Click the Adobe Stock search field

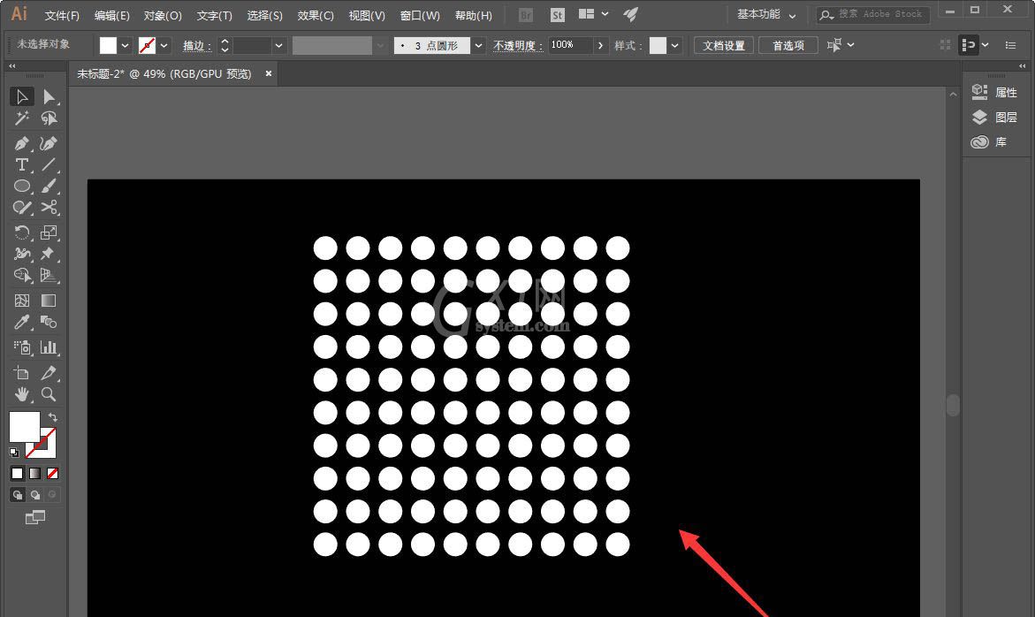pyautogui.click(x=872, y=14)
